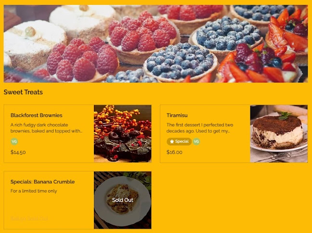Open the Blackforest Brownies item title
This screenshot has width=312, height=233.
[x=37, y=115]
